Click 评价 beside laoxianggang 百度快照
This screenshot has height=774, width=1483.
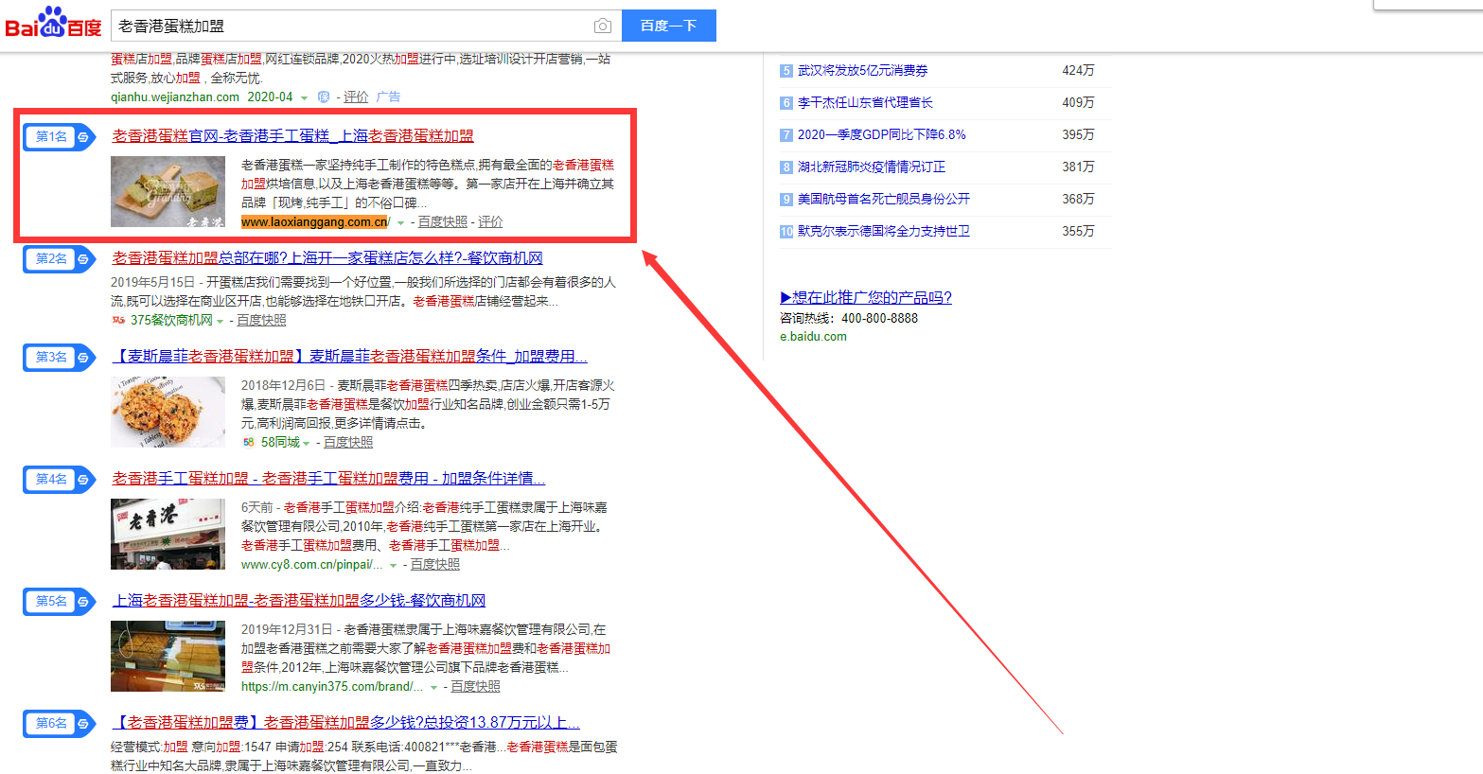pos(490,221)
